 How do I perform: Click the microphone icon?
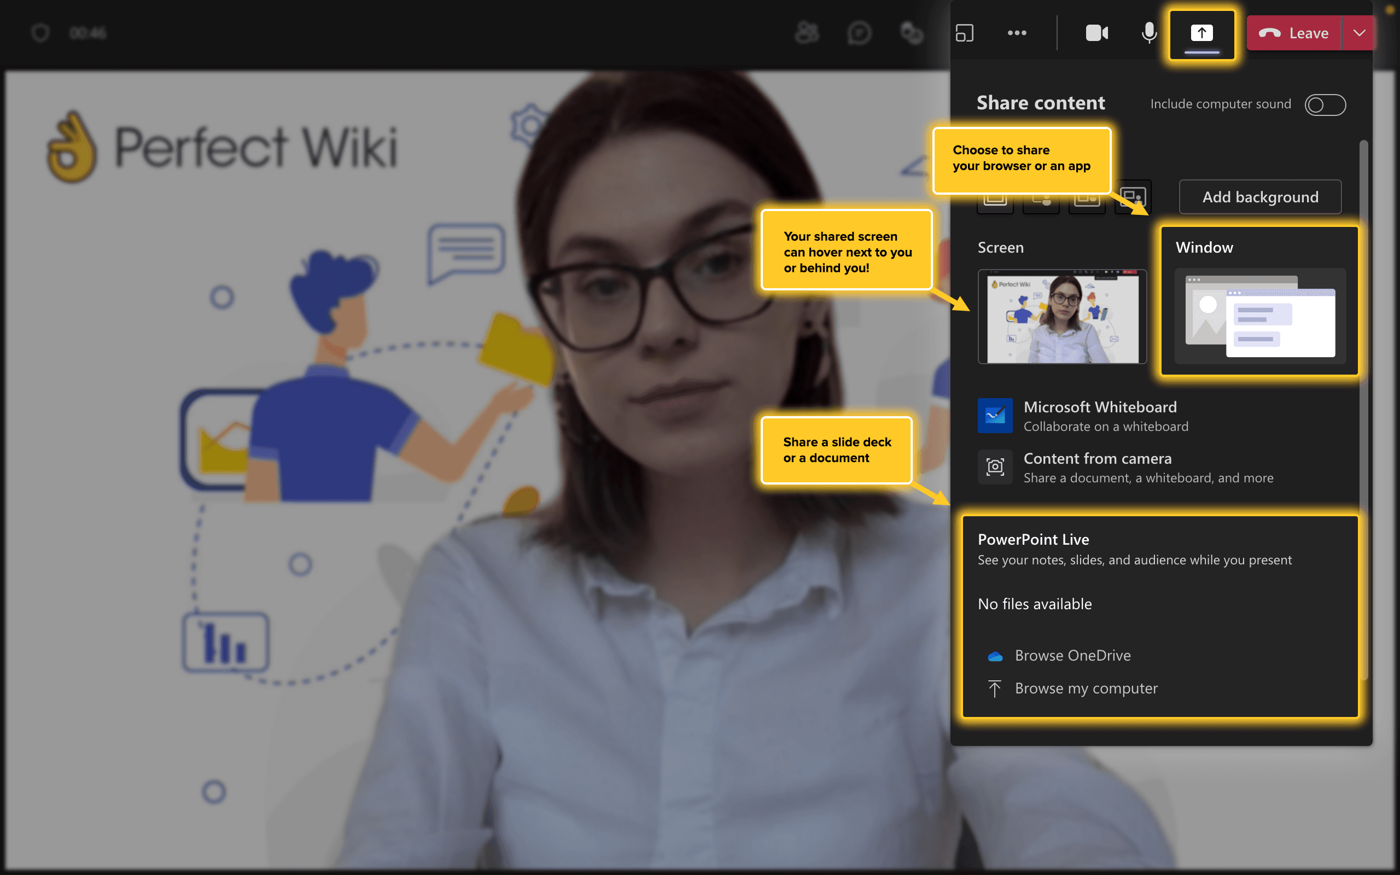[1148, 32]
